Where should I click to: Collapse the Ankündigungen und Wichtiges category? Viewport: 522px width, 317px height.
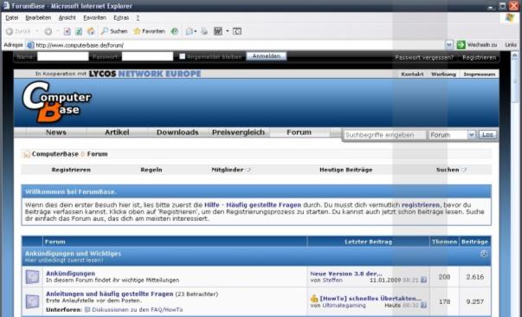click(x=484, y=254)
